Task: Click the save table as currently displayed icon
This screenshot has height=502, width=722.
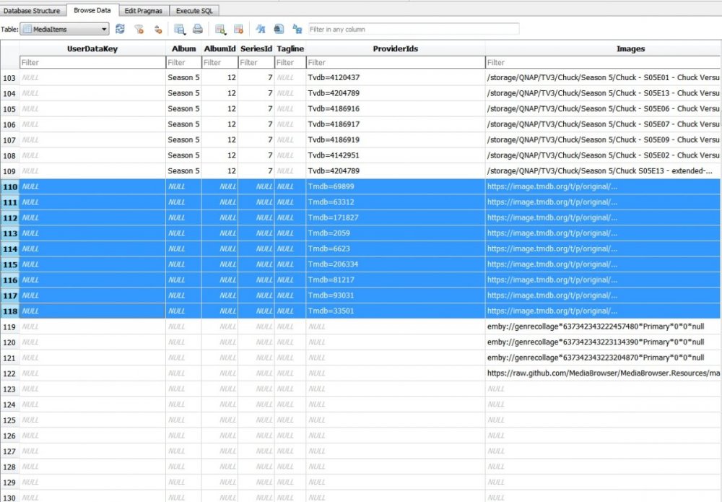Action: coord(180,29)
